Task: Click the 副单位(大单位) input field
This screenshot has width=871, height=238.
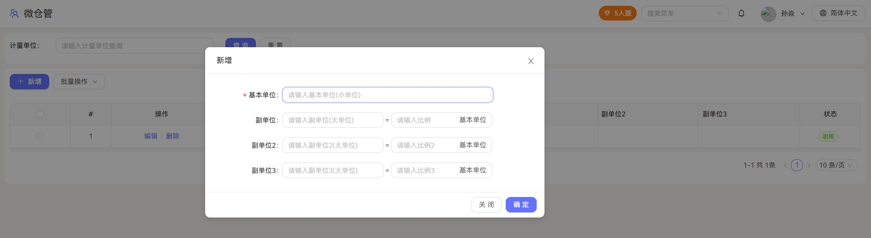Action: (x=333, y=120)
